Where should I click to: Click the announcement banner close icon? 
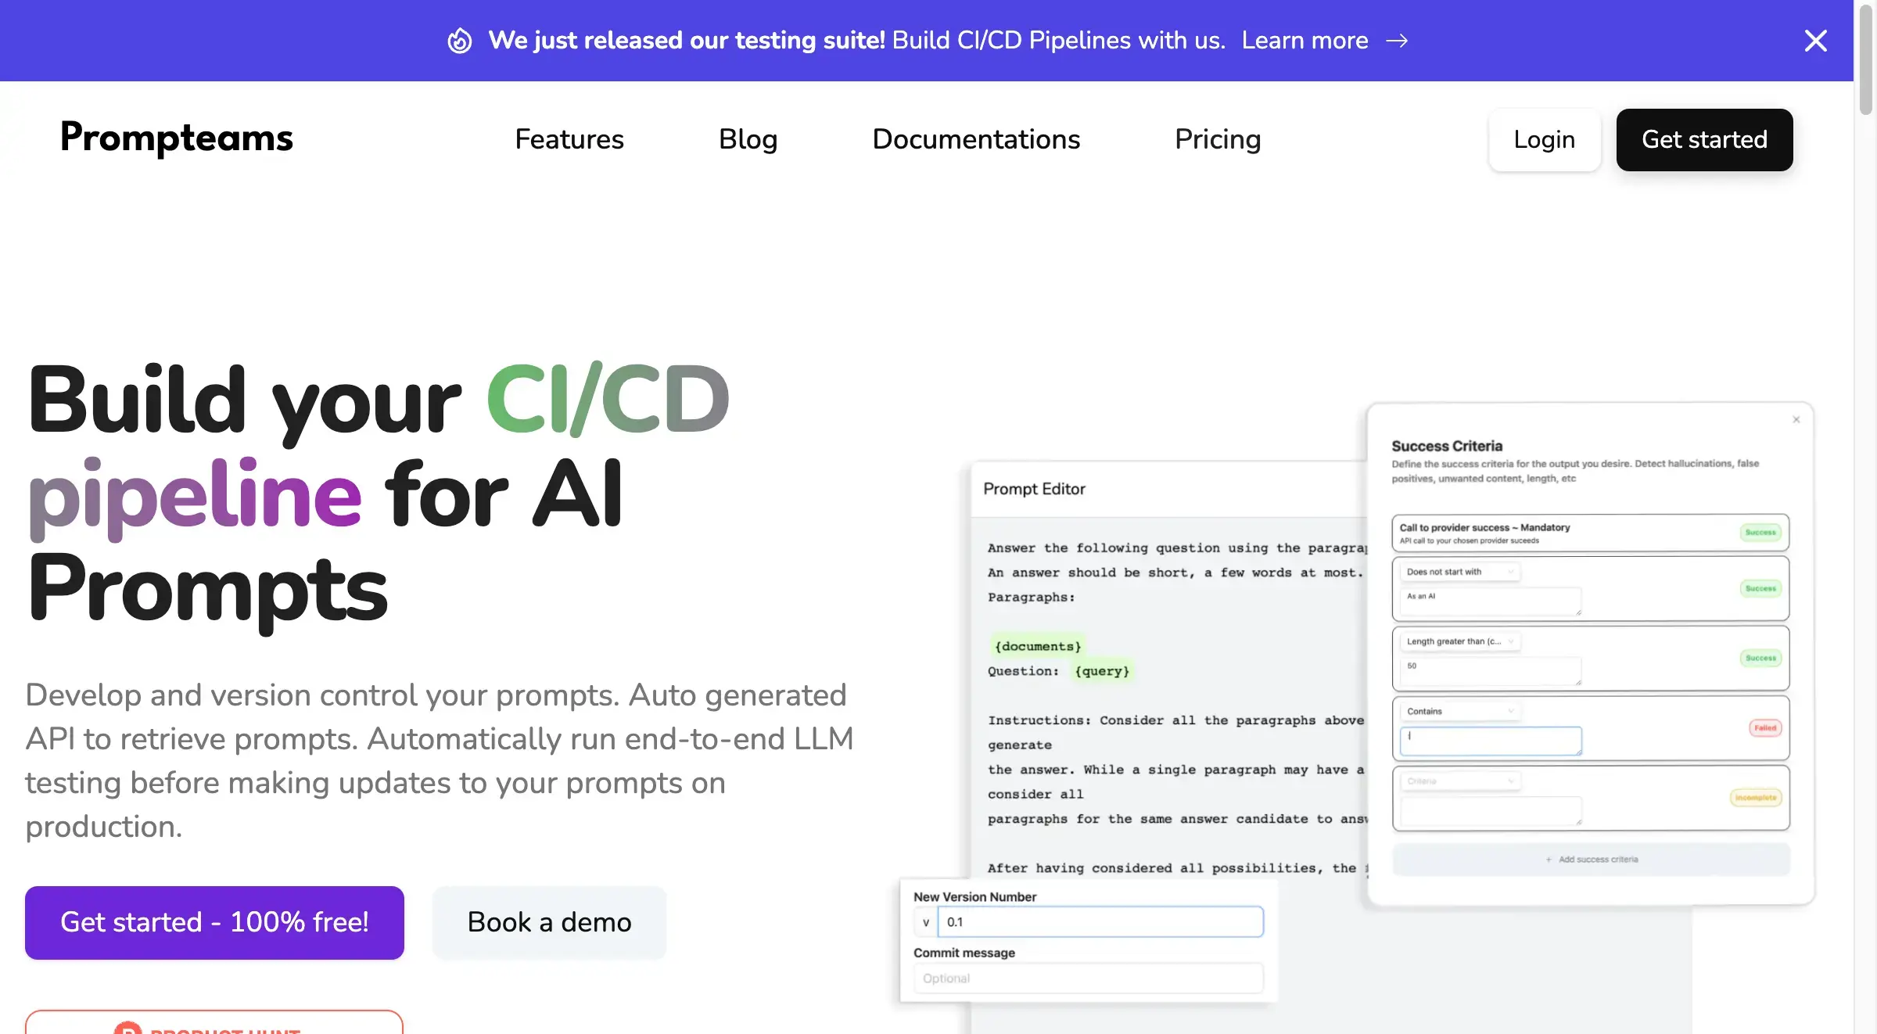click(x=1816, y=39)
